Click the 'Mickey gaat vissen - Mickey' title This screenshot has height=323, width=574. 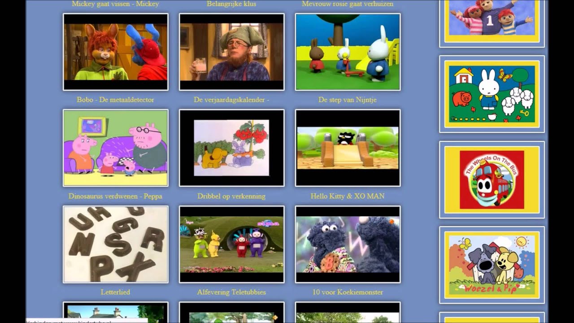click(x=115, y=4)
